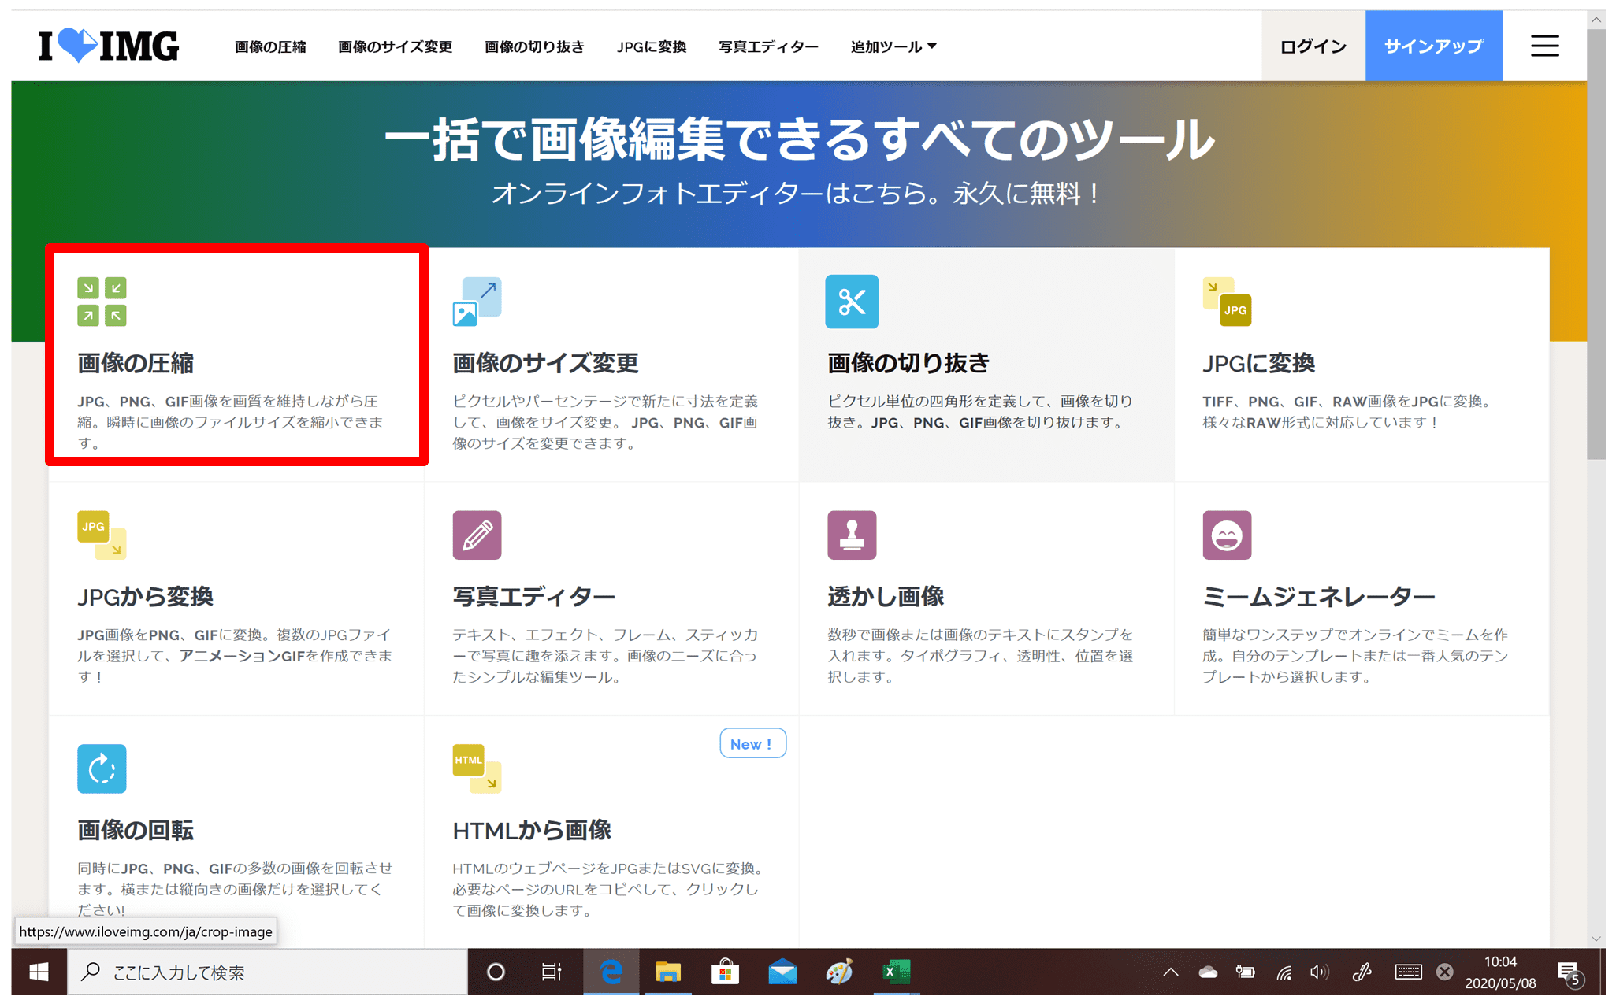Select the scissors crop image icon
The height and width of the screenshot is (1000, 1616).
tap(852, 302)
